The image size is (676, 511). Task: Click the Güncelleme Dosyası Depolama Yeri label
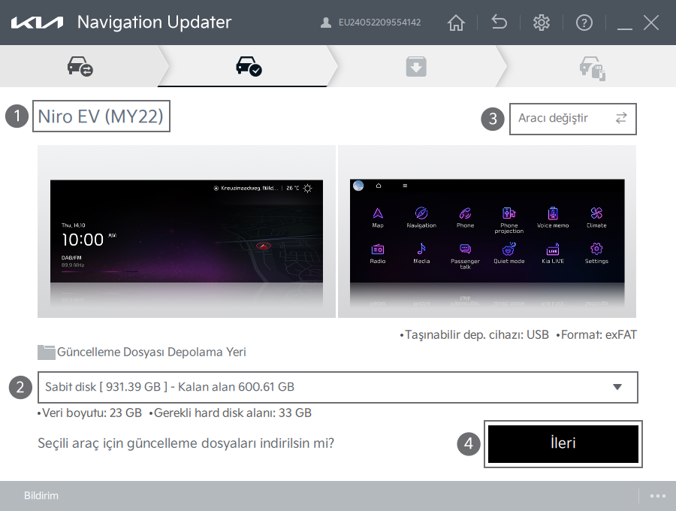(x=151, y=352)
